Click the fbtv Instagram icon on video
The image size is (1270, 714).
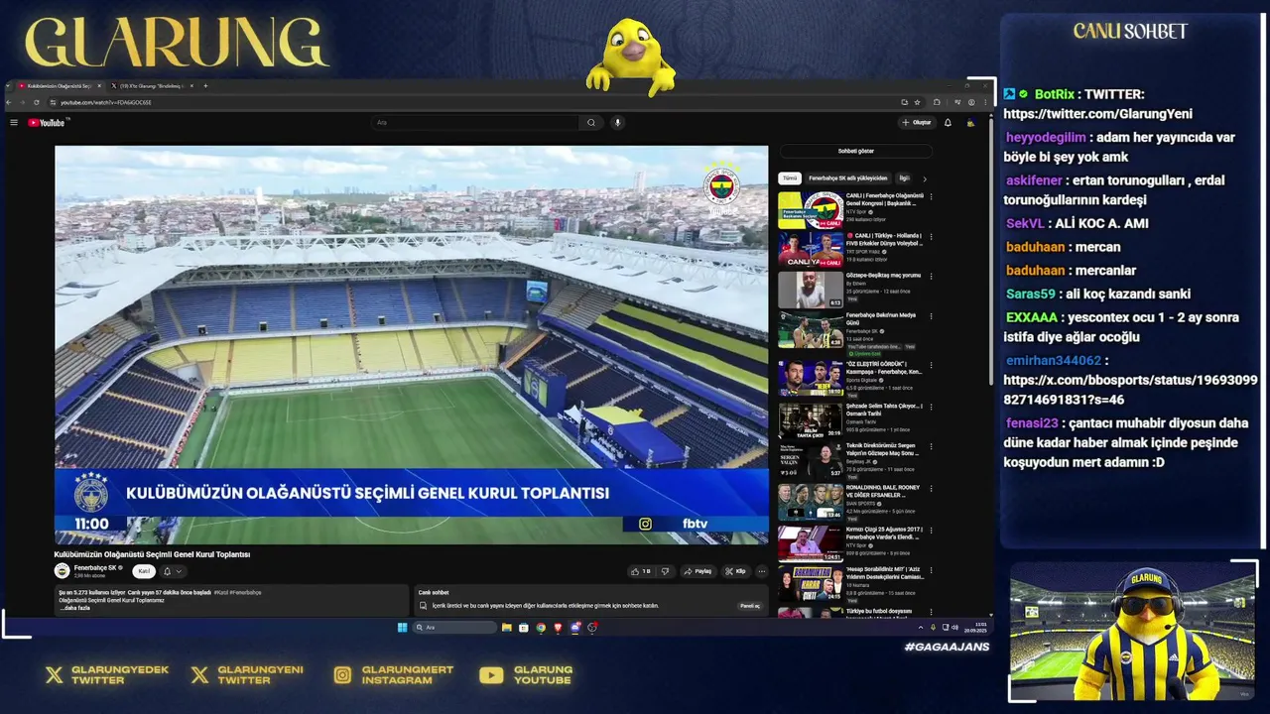point(645,524)
